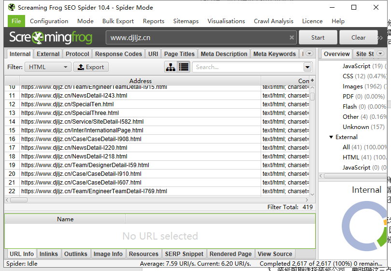Screen dimensions: 391x271
Task: Click the Search input field
Action: 247,67
